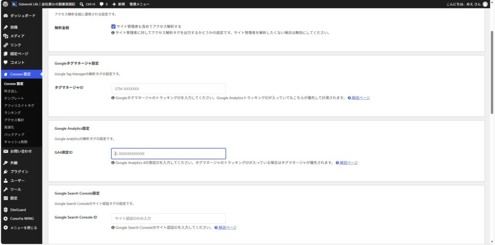Click the ConoHa WING gear icon

6,218
